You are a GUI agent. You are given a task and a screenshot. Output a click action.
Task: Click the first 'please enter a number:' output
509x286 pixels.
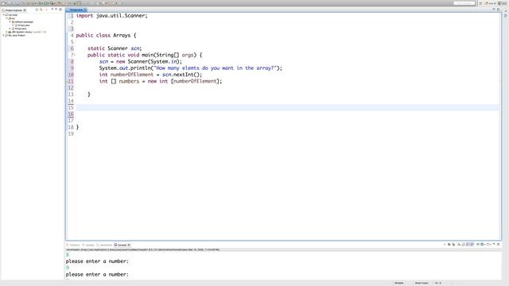[x=97, y=261]
